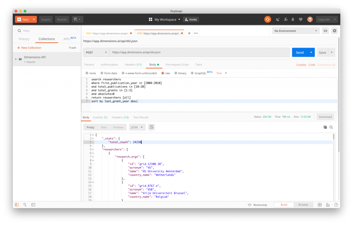The image size is (353, 225).
Task: Open the Authorization tab
Action: (109, 64)
